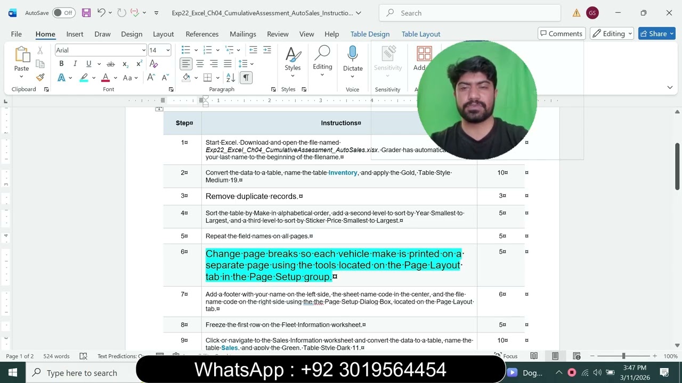Open the File menu
This screenshot has height=383, width=682.
(17, 34)
